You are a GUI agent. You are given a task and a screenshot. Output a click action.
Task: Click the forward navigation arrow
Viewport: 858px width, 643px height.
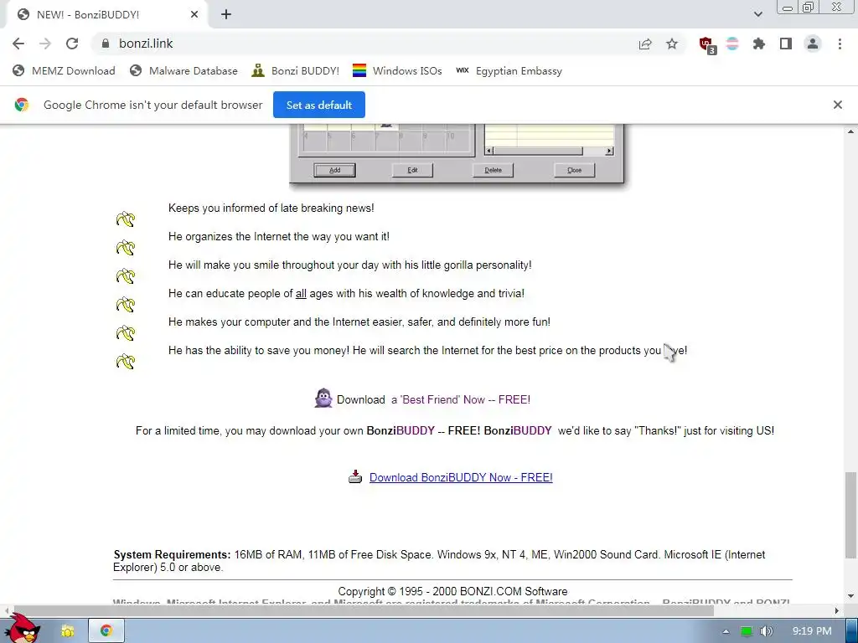point(45,44)
